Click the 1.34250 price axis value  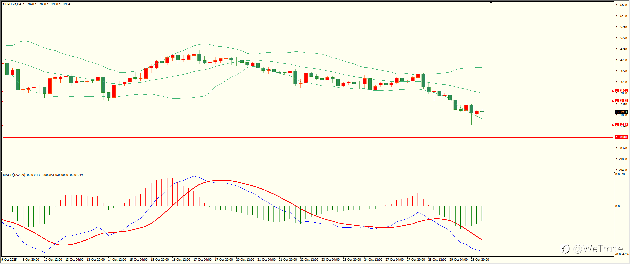click(621, 60)
